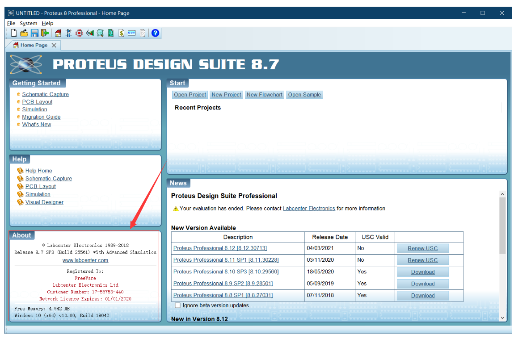
Task: Open Proteus Professional 8.11 SP1 link
Action: coord(226,260)
